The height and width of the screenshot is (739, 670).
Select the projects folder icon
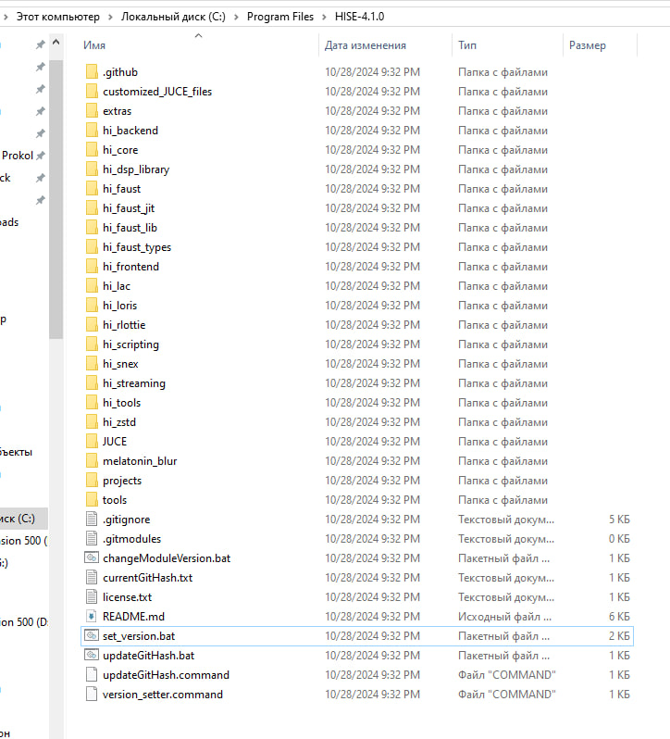pos(92,481)
